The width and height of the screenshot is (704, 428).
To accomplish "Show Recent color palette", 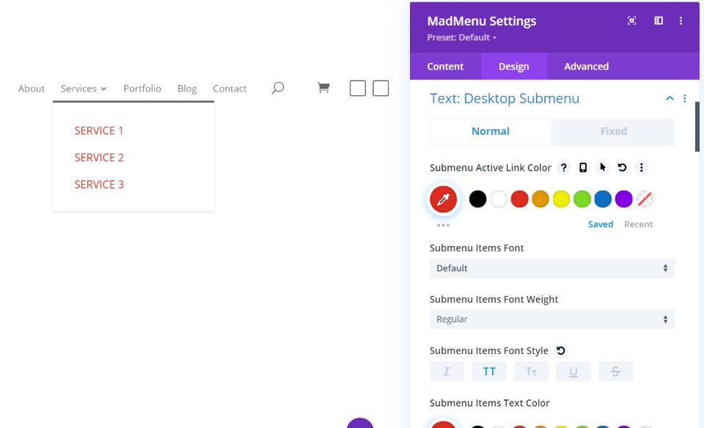I will 638,224.
